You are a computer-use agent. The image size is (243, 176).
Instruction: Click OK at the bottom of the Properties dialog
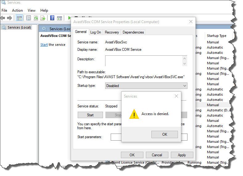pyautogui.click(x=132, y=155)
